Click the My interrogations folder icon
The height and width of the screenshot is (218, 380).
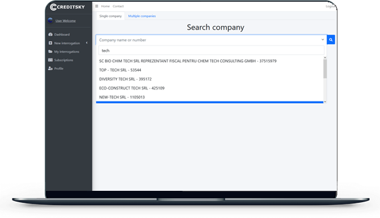point(50,52)
